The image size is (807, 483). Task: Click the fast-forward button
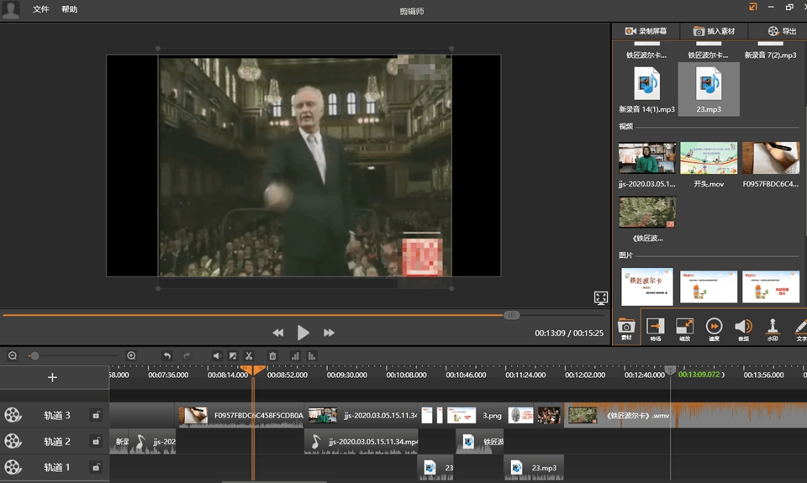tap(329, 333)
